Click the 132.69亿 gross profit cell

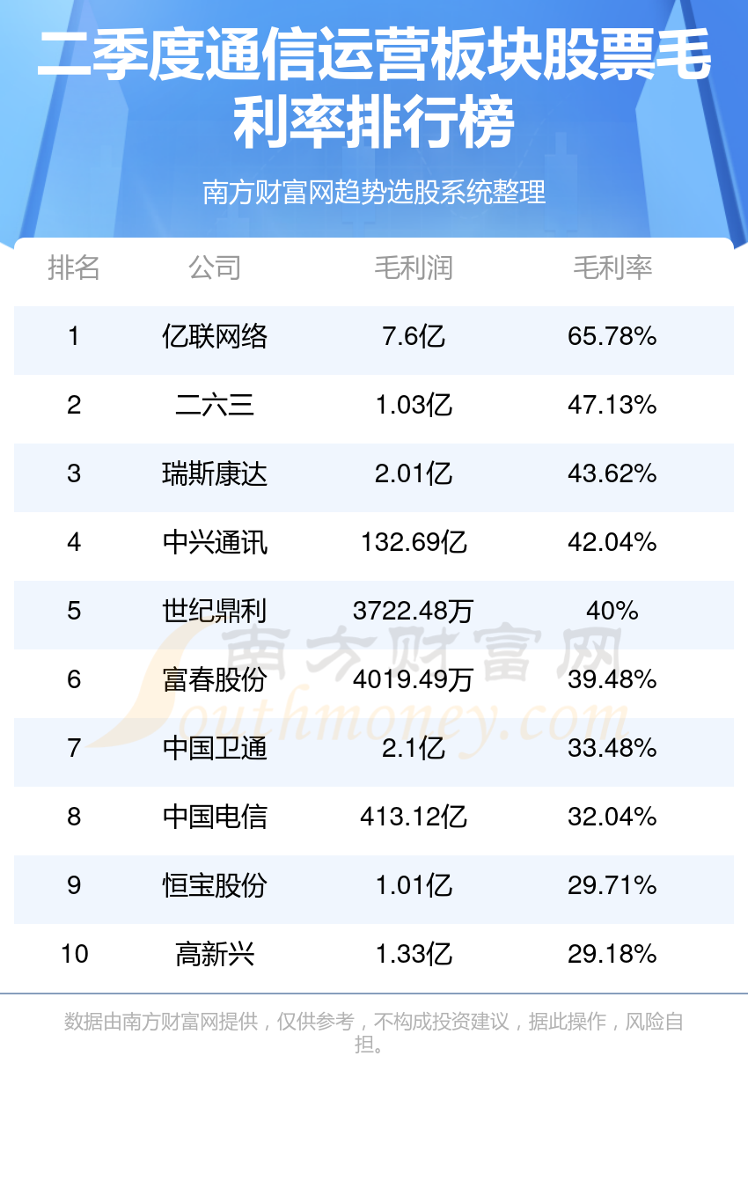tap(414, 542)
